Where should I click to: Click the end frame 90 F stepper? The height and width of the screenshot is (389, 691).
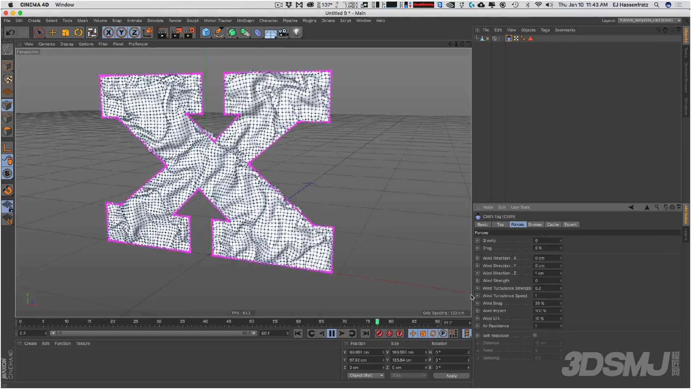[x=287, y=333]
